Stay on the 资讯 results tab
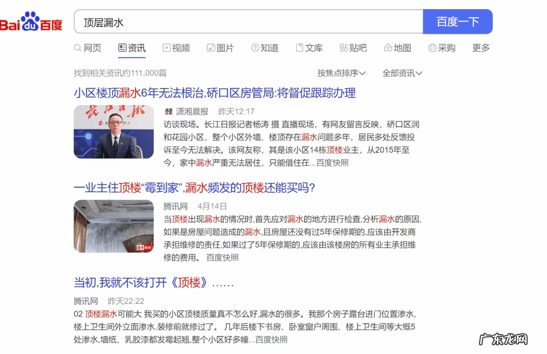The height and width of the screenshot is (354, 547). pos(132,48)
